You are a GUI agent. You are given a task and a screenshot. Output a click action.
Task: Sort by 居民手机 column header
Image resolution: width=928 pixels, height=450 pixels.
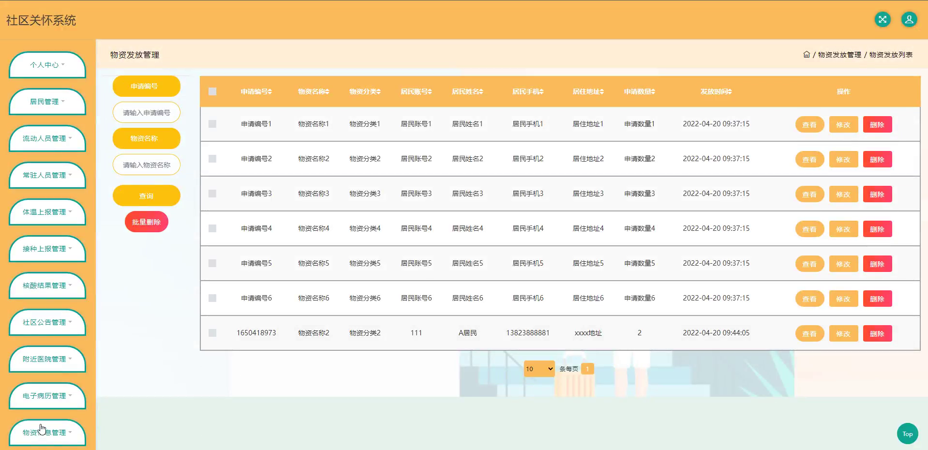pyautogui.click(x=528, y=91)
